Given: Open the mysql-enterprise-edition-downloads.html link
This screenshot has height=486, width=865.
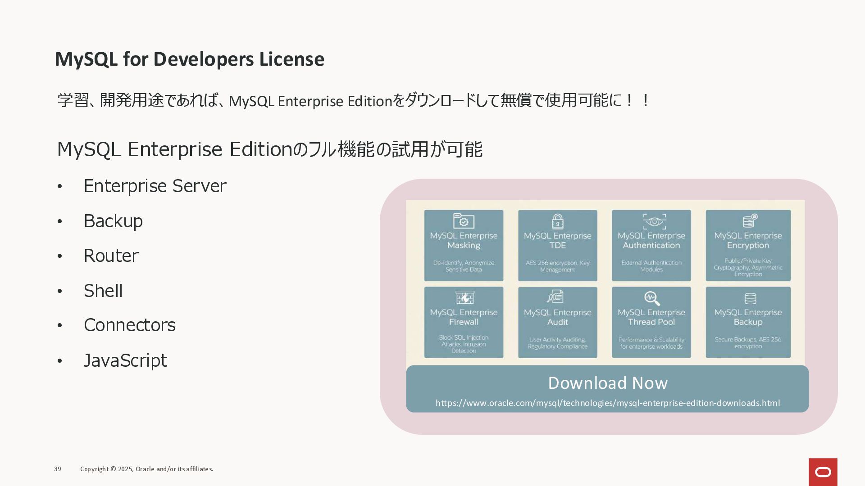Looking at the screenshot, I should [607, 403].
